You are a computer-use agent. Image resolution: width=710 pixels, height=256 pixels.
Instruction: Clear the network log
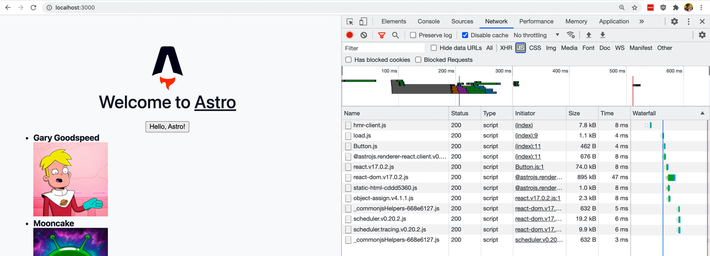tap(364, 35)
